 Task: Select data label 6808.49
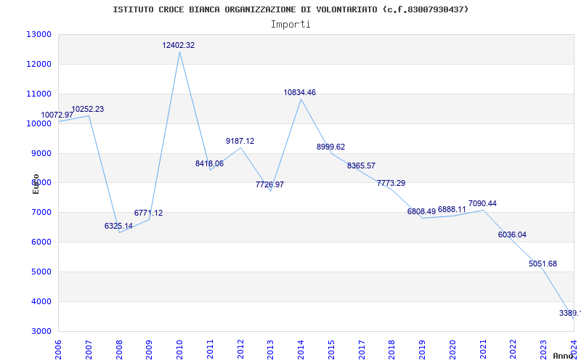[x=421, y=211]
